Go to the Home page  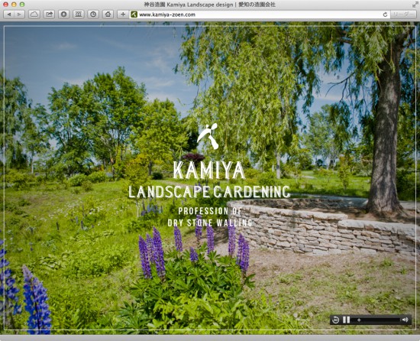pyautogui.click(x=108, y=15)
